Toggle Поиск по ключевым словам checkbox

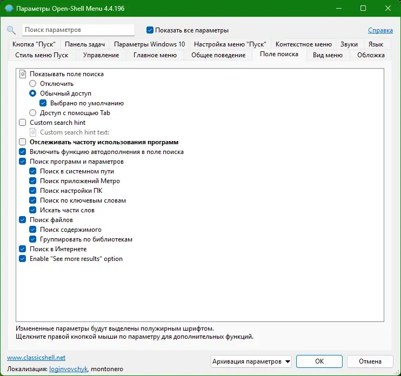[x=33, y=200]
